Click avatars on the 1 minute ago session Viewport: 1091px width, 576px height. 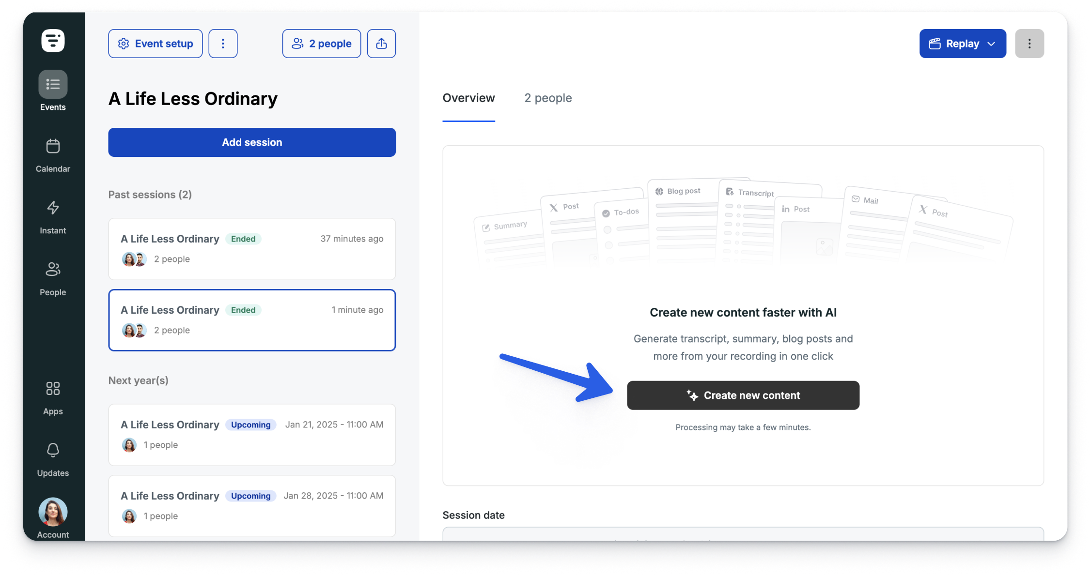coord(134,331)
